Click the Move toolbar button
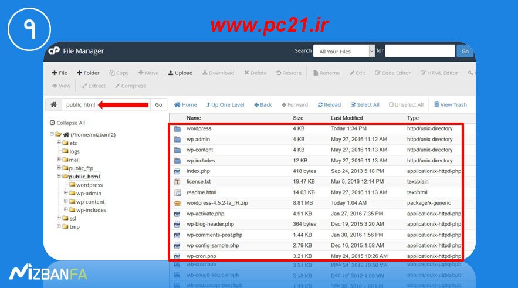Screen dimensions: 518x288 [x=148, y=73]
